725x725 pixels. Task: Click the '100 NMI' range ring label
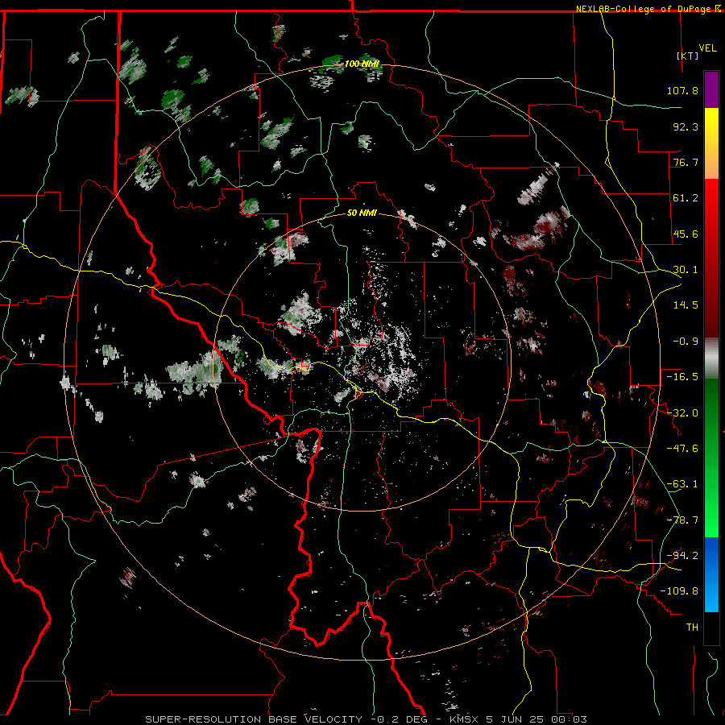coord(362,64)
